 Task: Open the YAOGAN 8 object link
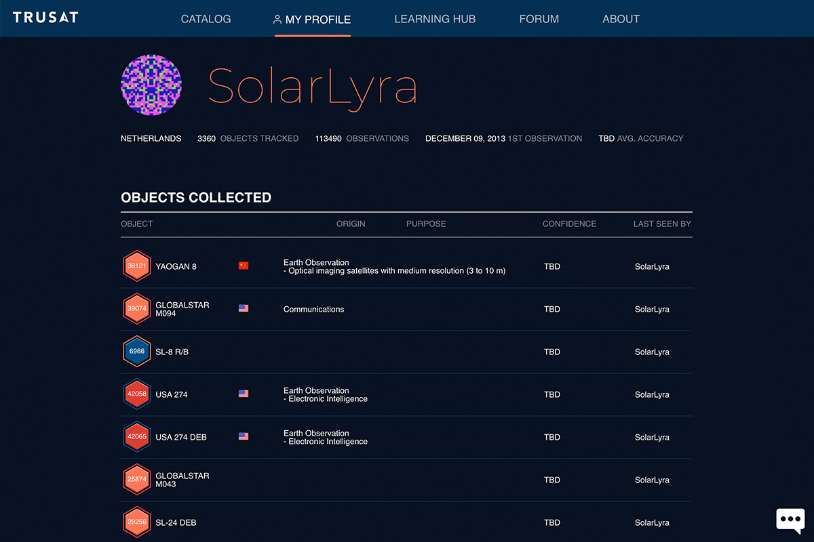[x=176, y=267]
